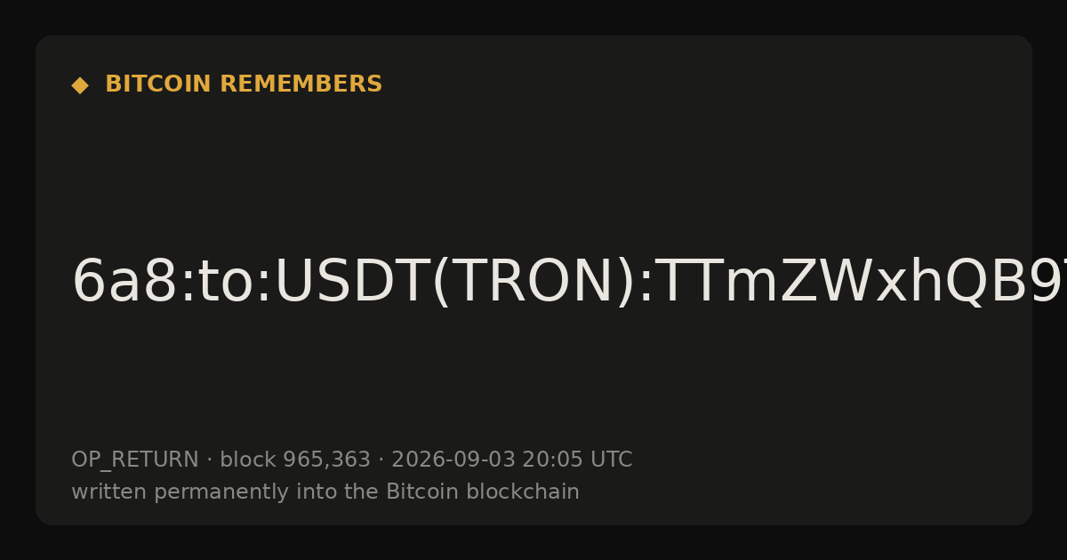Click the empty card area under the header
This screenshot has width=1067, height=560.
click(x=533, y=169)
